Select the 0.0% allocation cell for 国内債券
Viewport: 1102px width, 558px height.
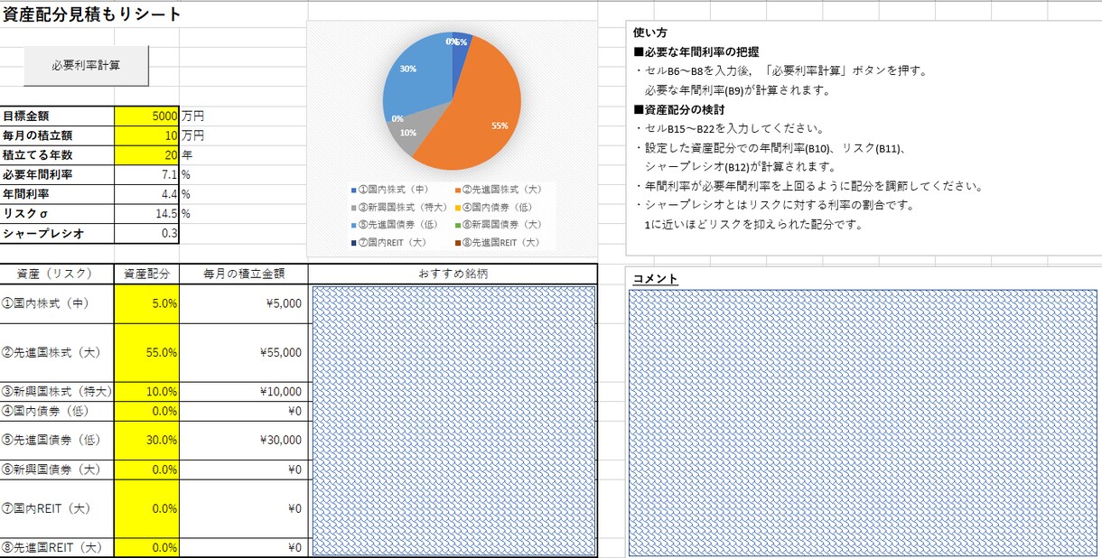tap(147, 411)
